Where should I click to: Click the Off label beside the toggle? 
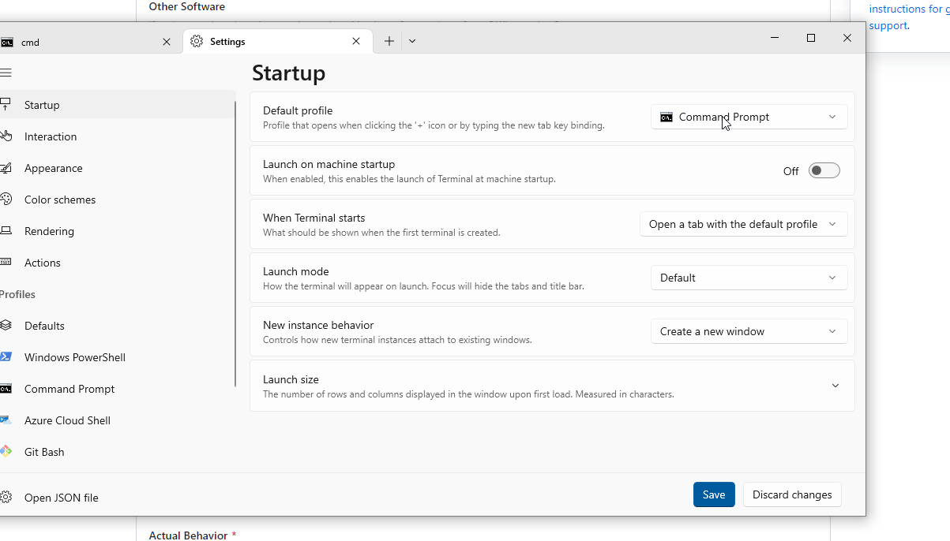pos(790,171)
